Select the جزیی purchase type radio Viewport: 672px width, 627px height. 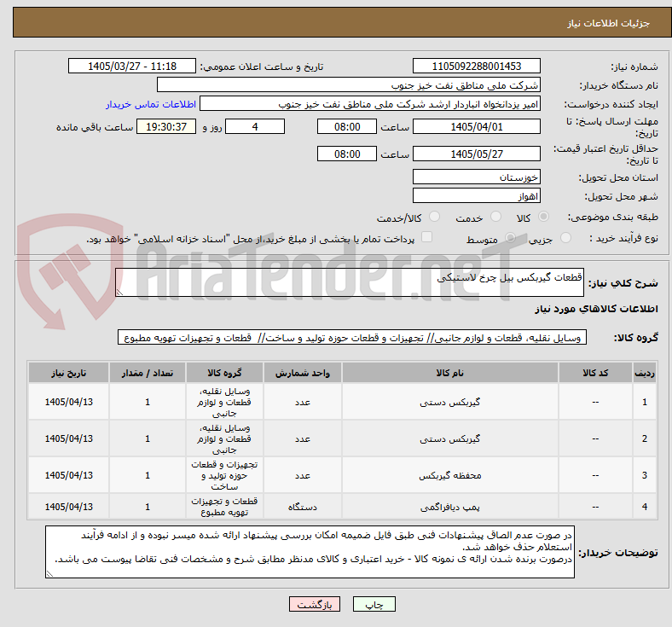point(565,237)
